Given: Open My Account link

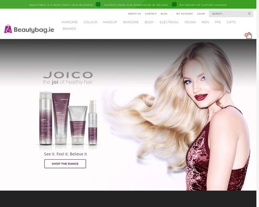Looking at the screenshot, I should pyautogui.click(x=185, y=14).
